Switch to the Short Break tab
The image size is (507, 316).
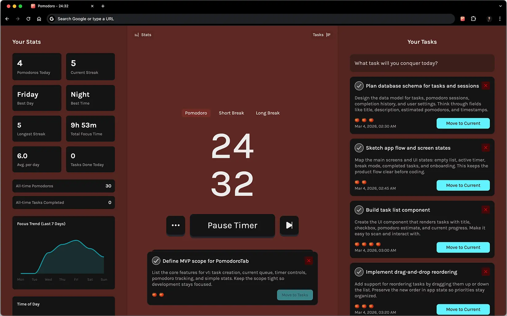pyautogui.click(x=231, y=113)
